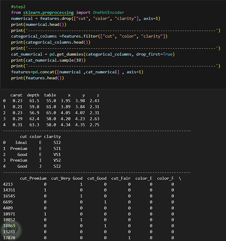
Task: Select the table column header
Action: pyautogui.click(x=50, y=95)
